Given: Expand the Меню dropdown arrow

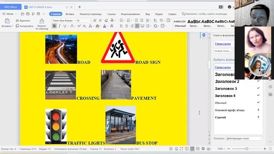Looking at the screenshot, I should click(16, 14).
